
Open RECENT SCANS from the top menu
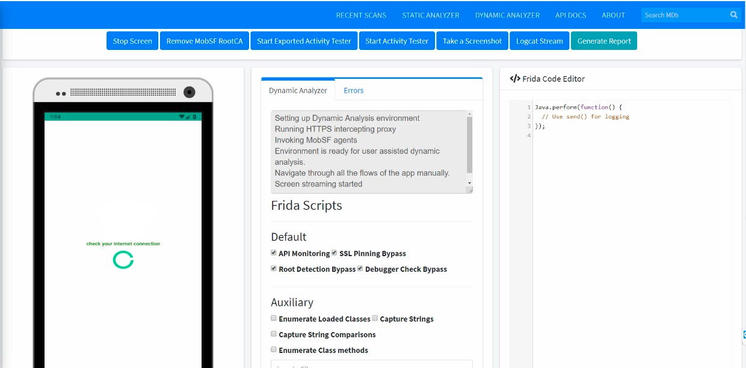click(x=361, y=15)
